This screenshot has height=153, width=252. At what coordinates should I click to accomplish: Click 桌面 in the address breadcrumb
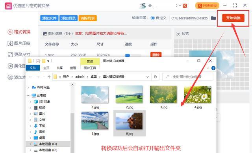pyautogui.click(x=94, y=76)
